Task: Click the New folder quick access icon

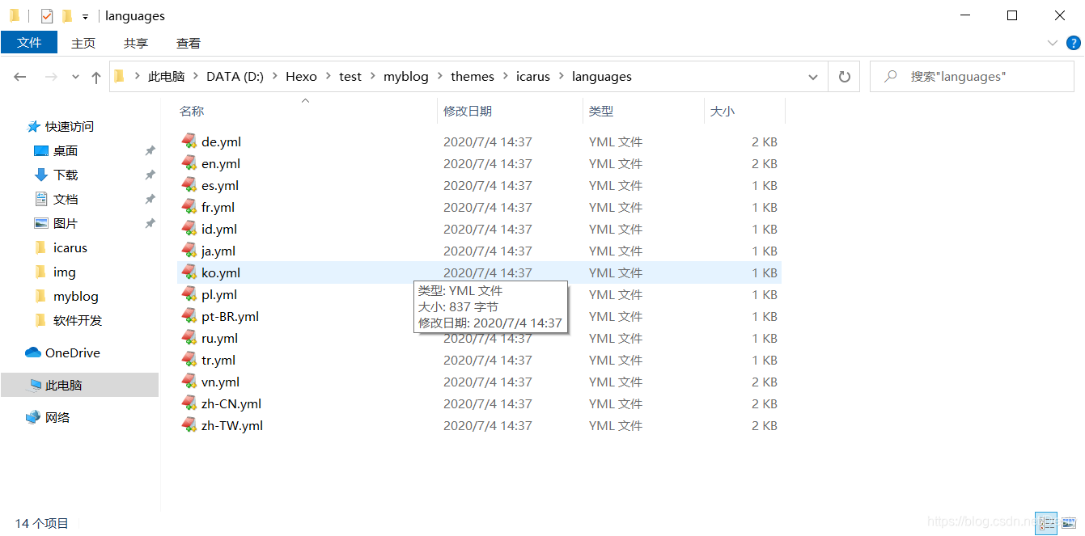Action: tap(67, 15)
